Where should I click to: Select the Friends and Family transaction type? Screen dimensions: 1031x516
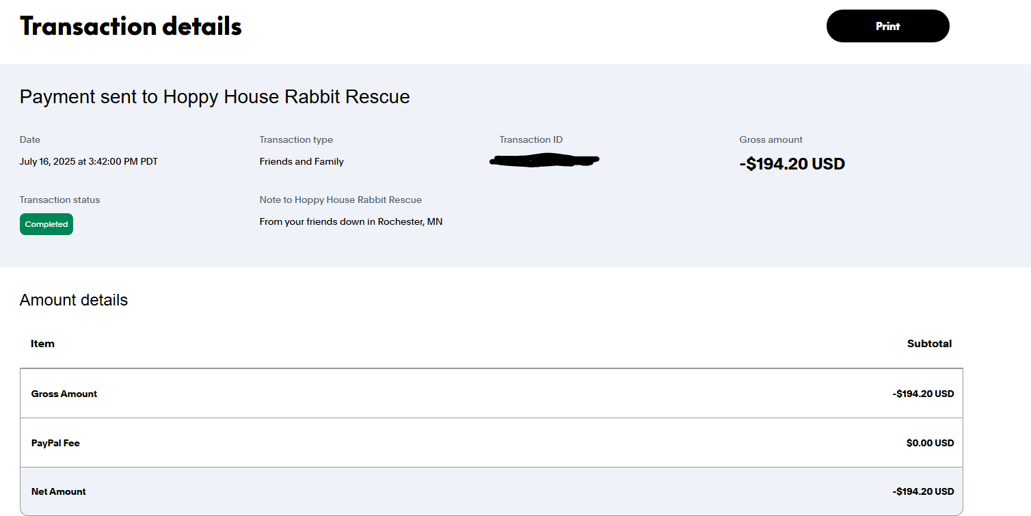302,162
